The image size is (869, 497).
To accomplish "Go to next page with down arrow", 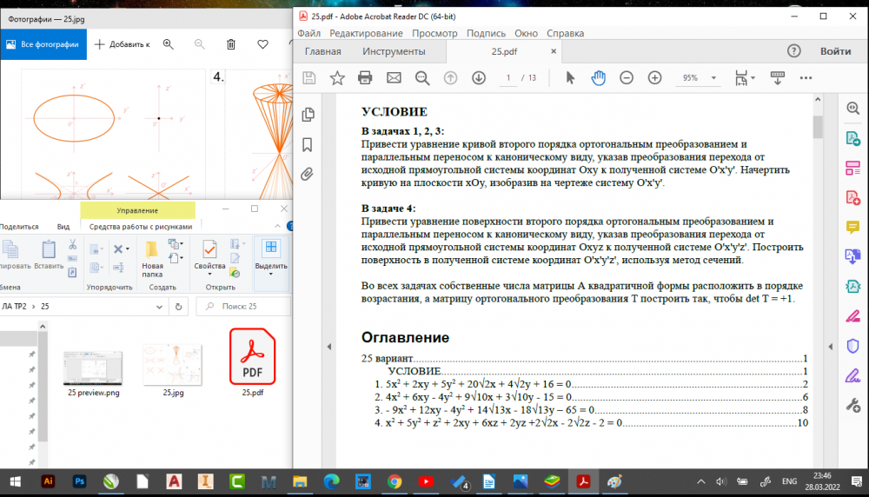I will click(478, 78).
